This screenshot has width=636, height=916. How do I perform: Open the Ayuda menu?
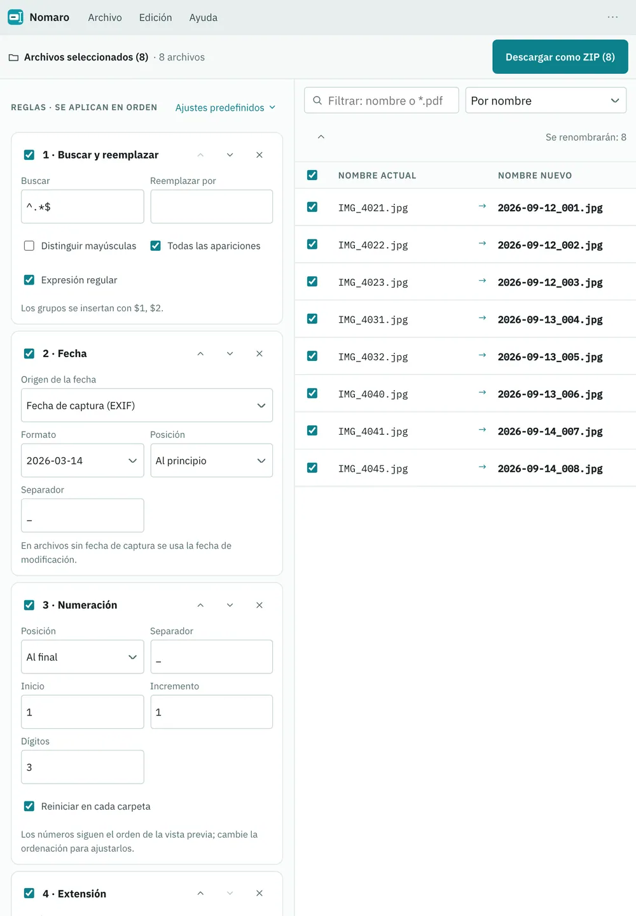click(x=204, y=17)
